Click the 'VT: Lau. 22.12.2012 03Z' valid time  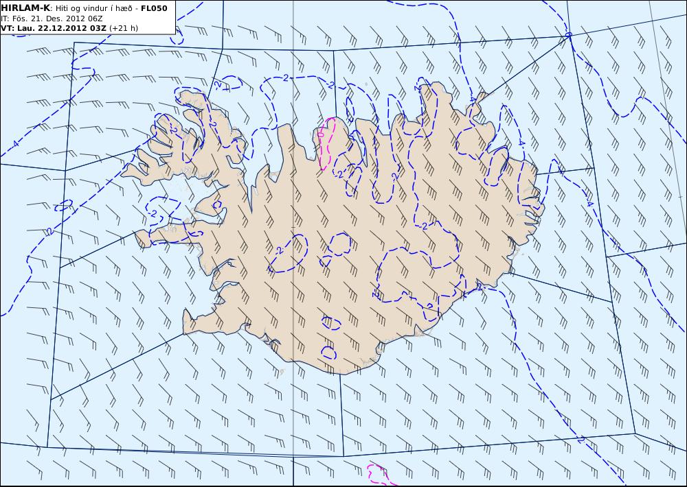point(54,28)
